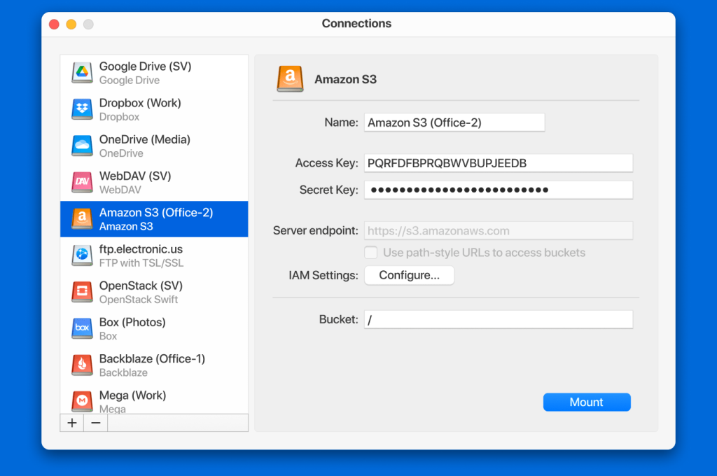The height and width of the screenshot is (476, 717).
Task: Enable path-style URLs to access buckets
Action: coord(370,252)
